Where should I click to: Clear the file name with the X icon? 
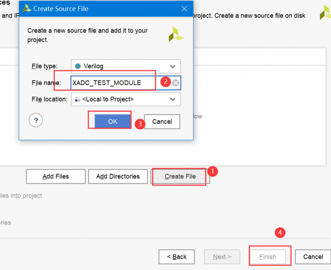(175, 83)
